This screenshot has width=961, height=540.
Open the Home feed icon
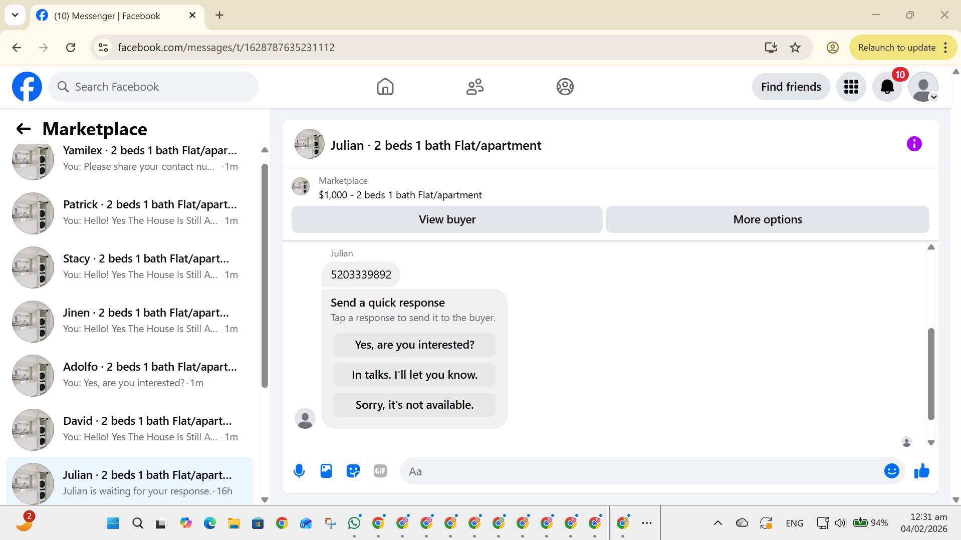[385, 87]
